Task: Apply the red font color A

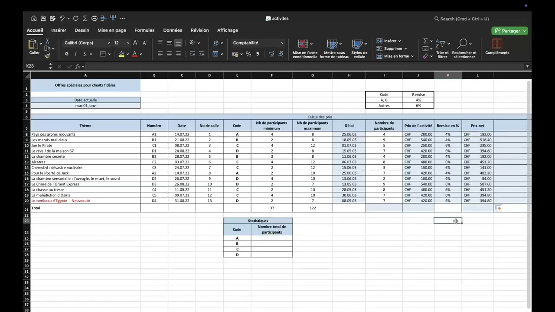Action: click(x=134, y=54)
